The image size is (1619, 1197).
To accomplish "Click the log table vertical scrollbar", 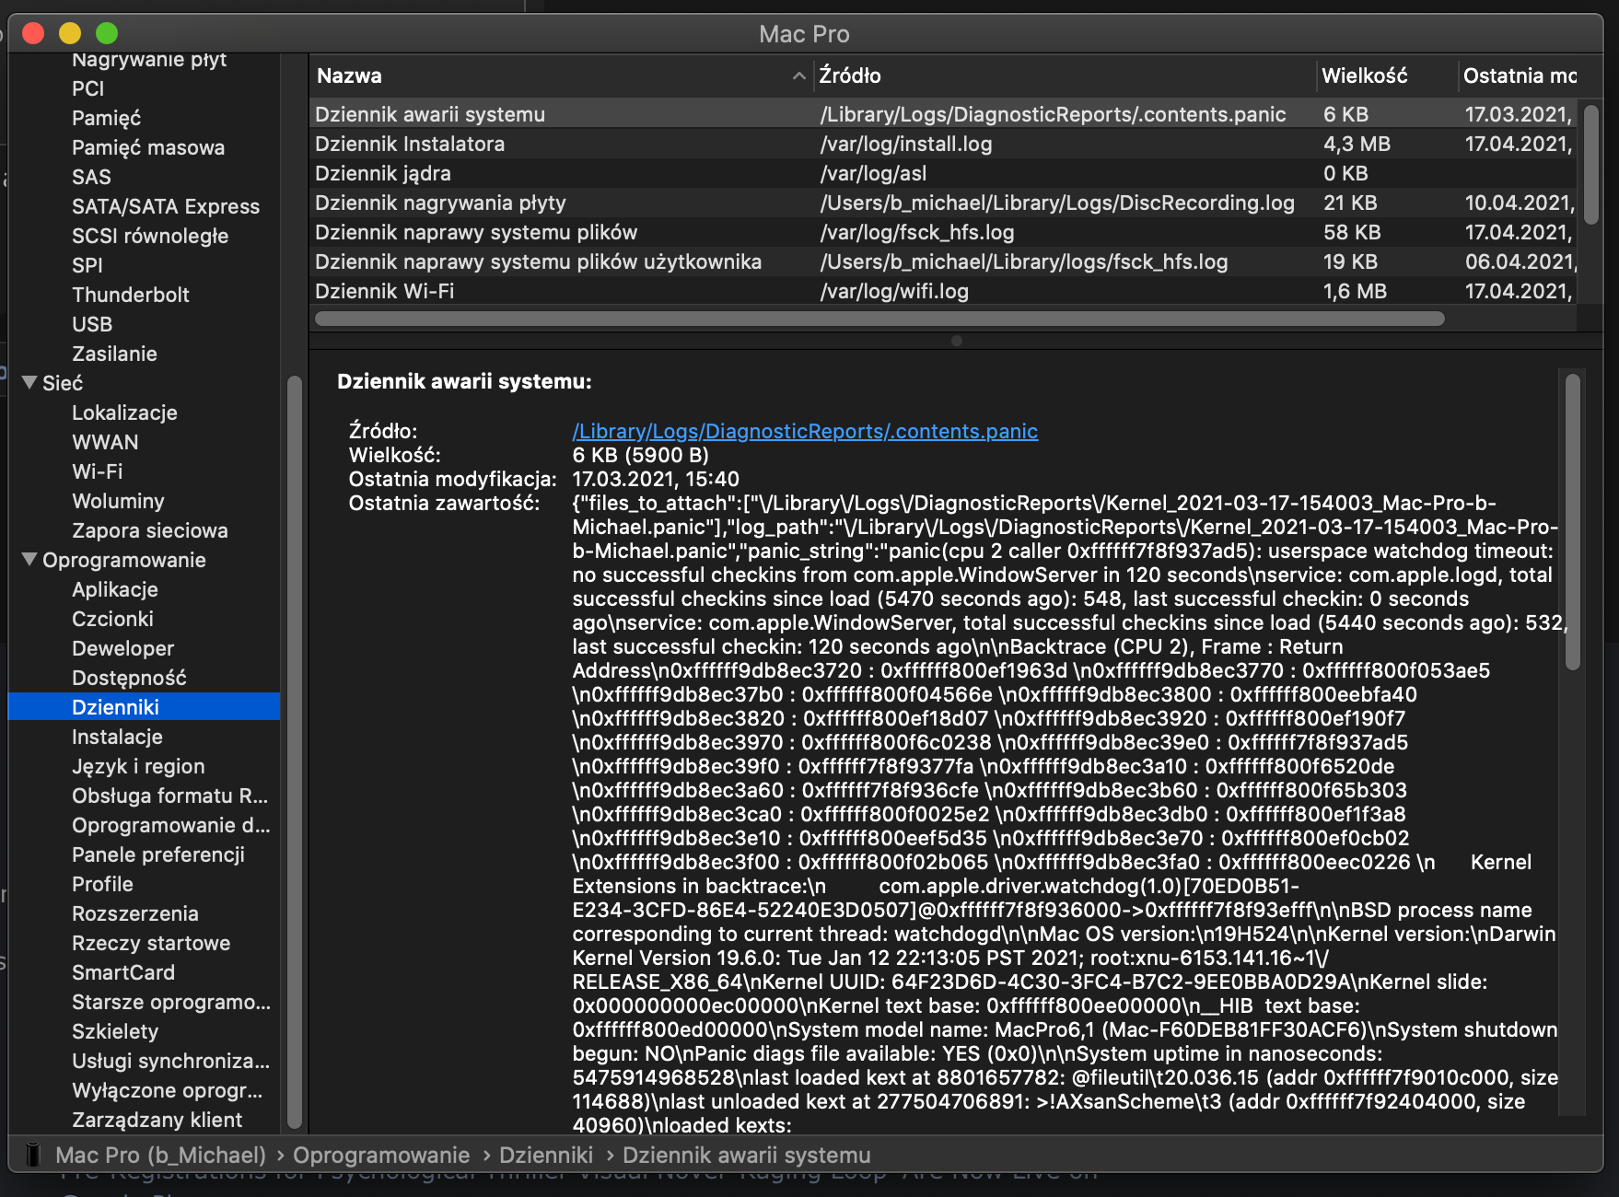I will coord(1590,164).
